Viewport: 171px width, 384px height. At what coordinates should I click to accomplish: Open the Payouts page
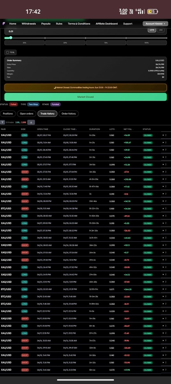[x=46, y=24]
